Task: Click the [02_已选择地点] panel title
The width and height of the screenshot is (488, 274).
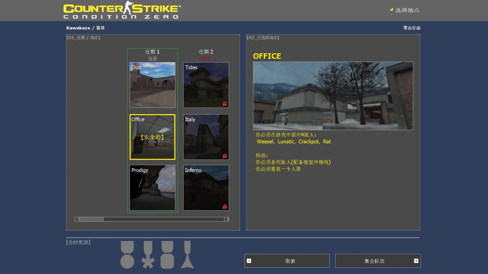Action: point(263,37)
